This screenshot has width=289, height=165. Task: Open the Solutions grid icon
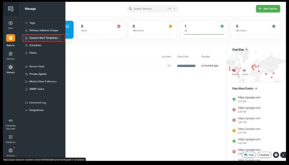coord(10,137)
